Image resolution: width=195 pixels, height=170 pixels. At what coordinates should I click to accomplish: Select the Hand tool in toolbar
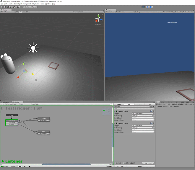3,7
